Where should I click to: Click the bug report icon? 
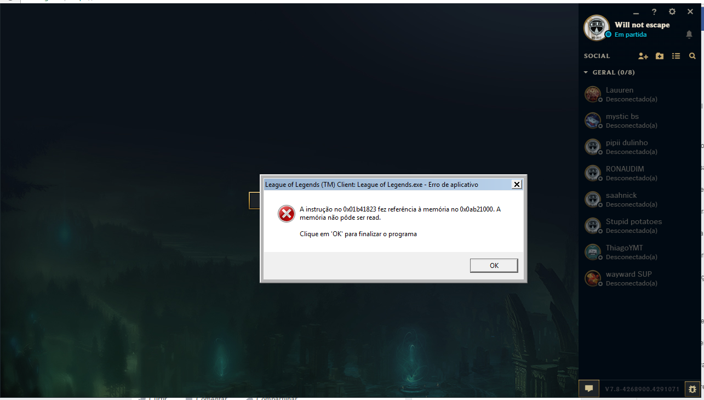point(692,389)
